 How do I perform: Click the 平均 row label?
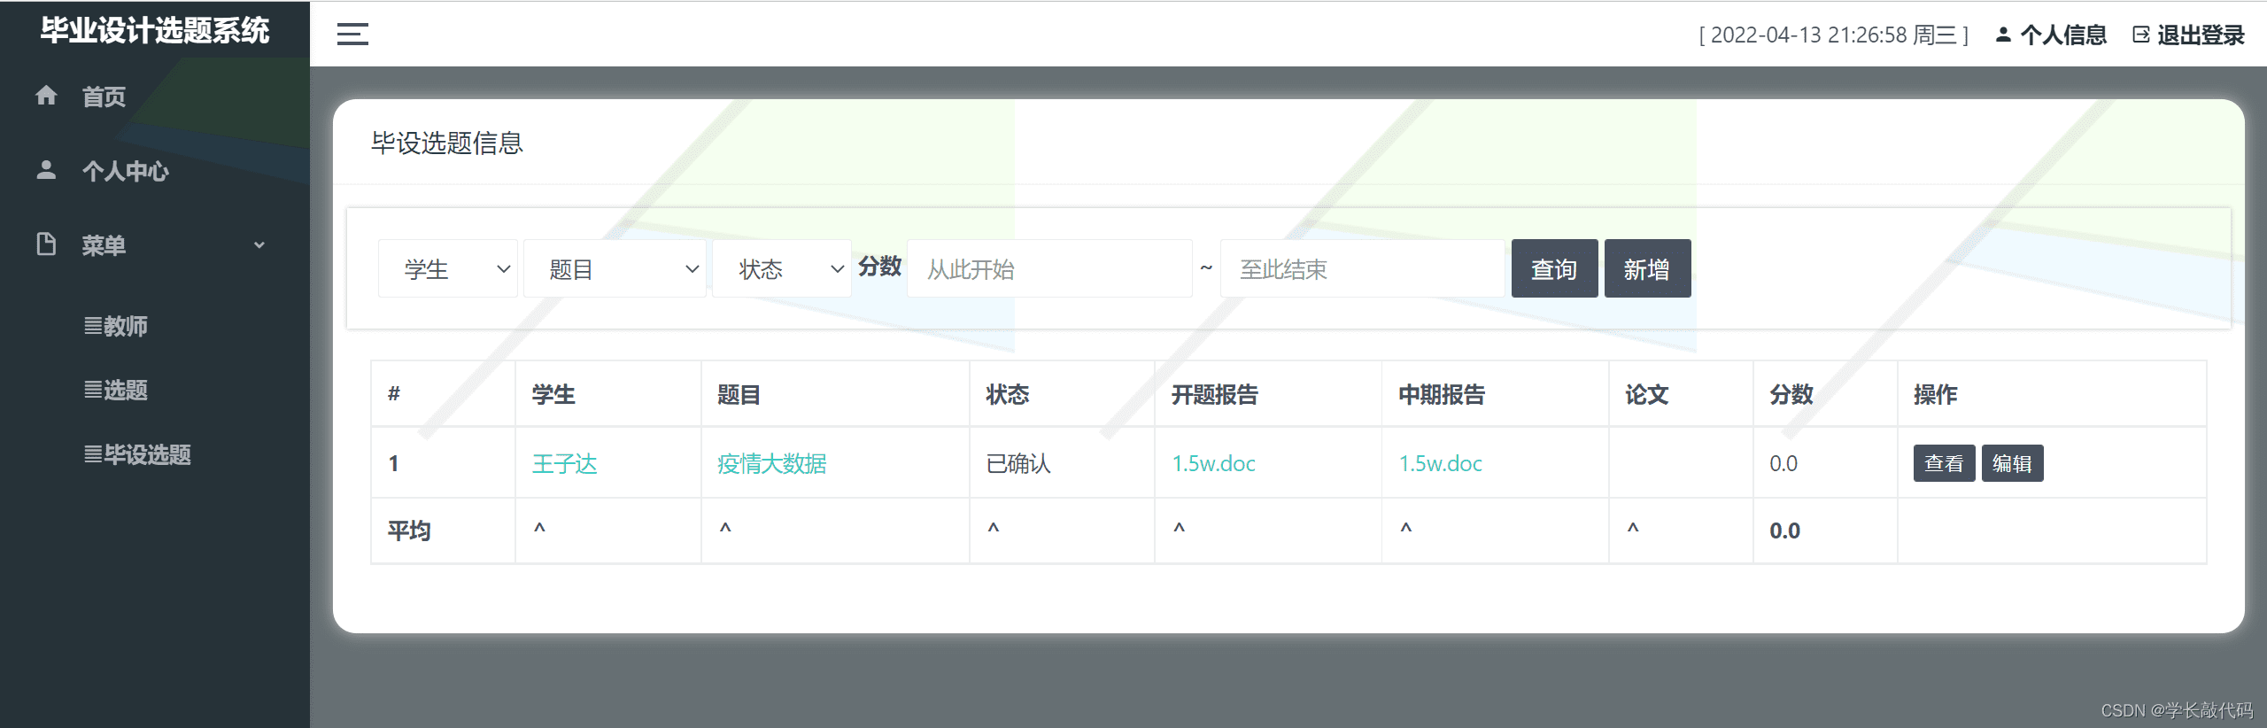point(409,531)
